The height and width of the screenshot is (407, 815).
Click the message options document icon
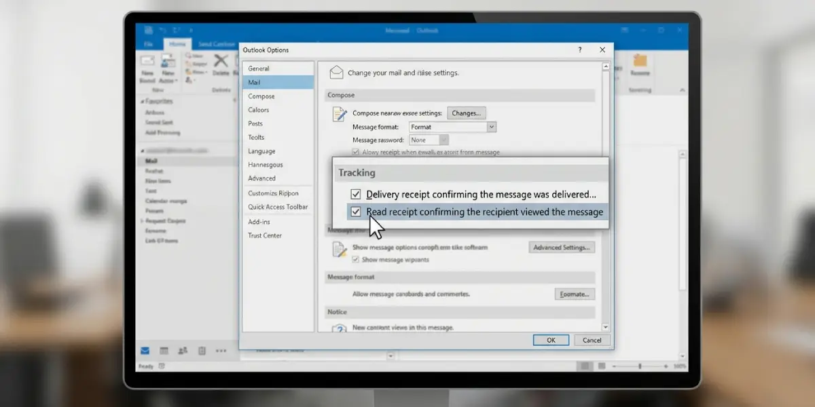339,249
